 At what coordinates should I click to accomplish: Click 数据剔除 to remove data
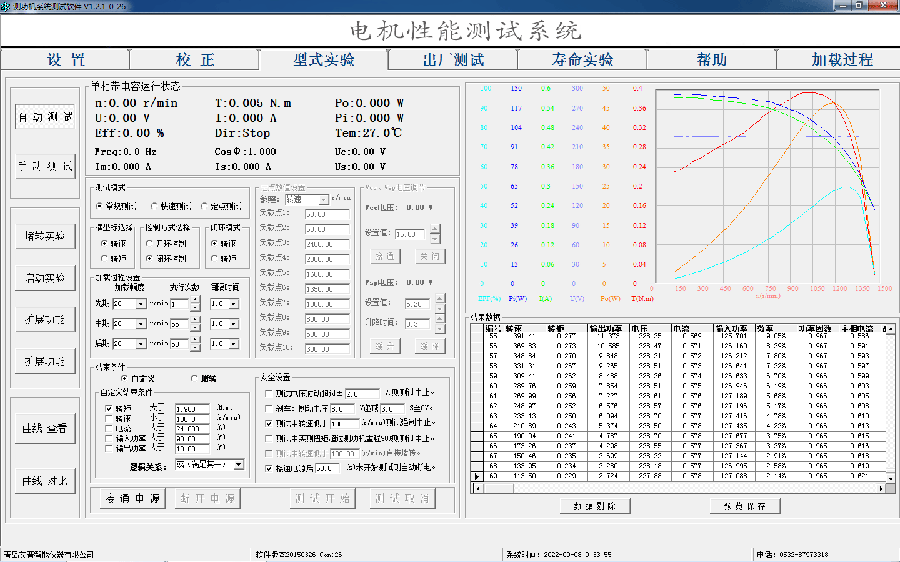(x=594, y=506)
